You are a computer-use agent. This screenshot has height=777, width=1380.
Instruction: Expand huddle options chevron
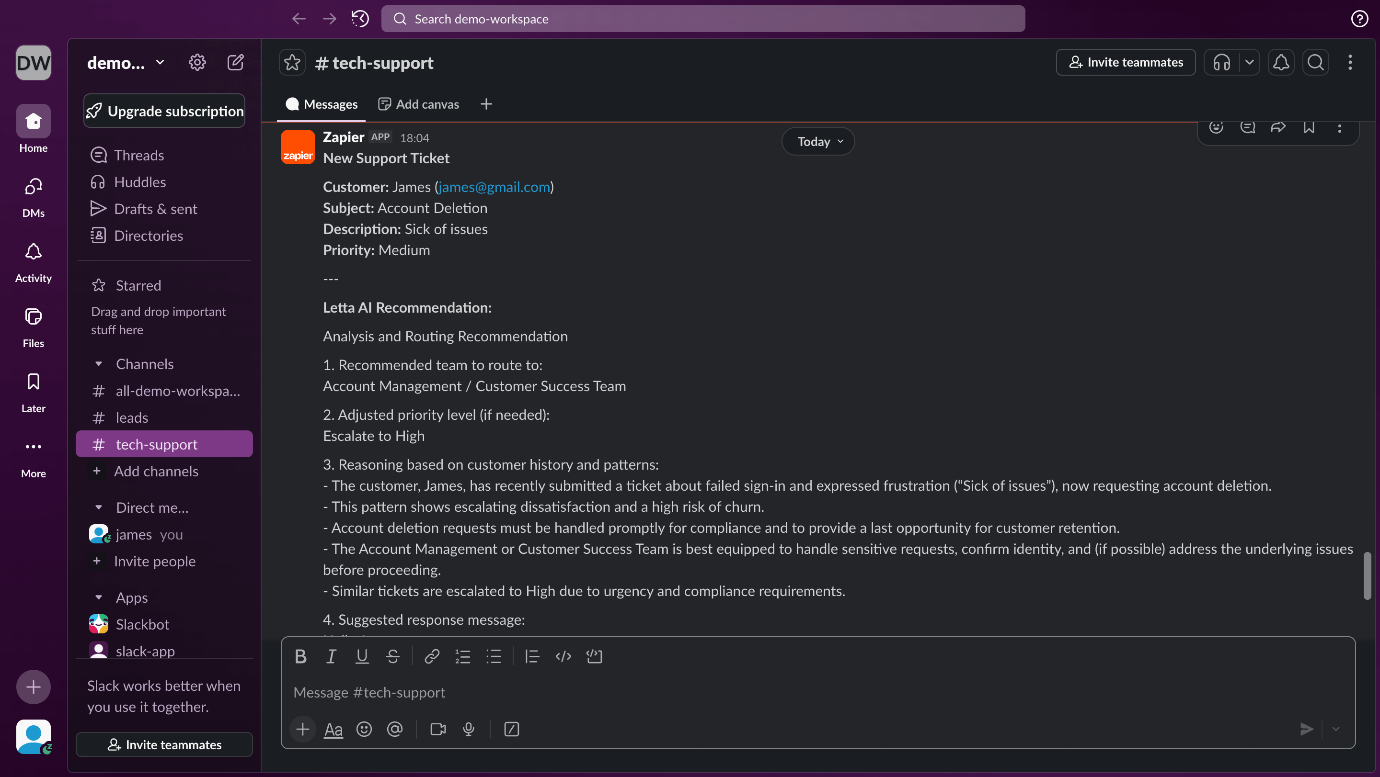(x=1249, y=63)
